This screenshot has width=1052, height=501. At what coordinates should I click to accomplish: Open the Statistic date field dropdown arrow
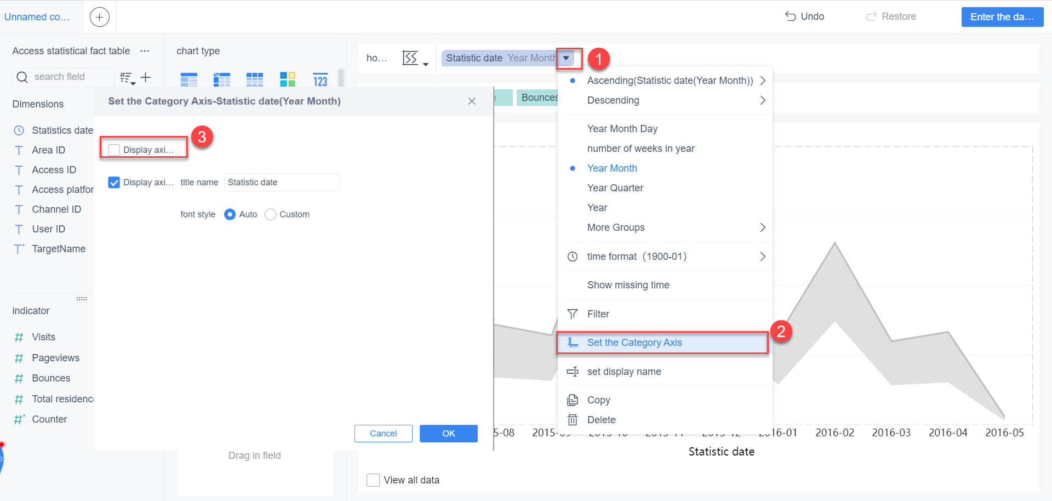(567, 58)
